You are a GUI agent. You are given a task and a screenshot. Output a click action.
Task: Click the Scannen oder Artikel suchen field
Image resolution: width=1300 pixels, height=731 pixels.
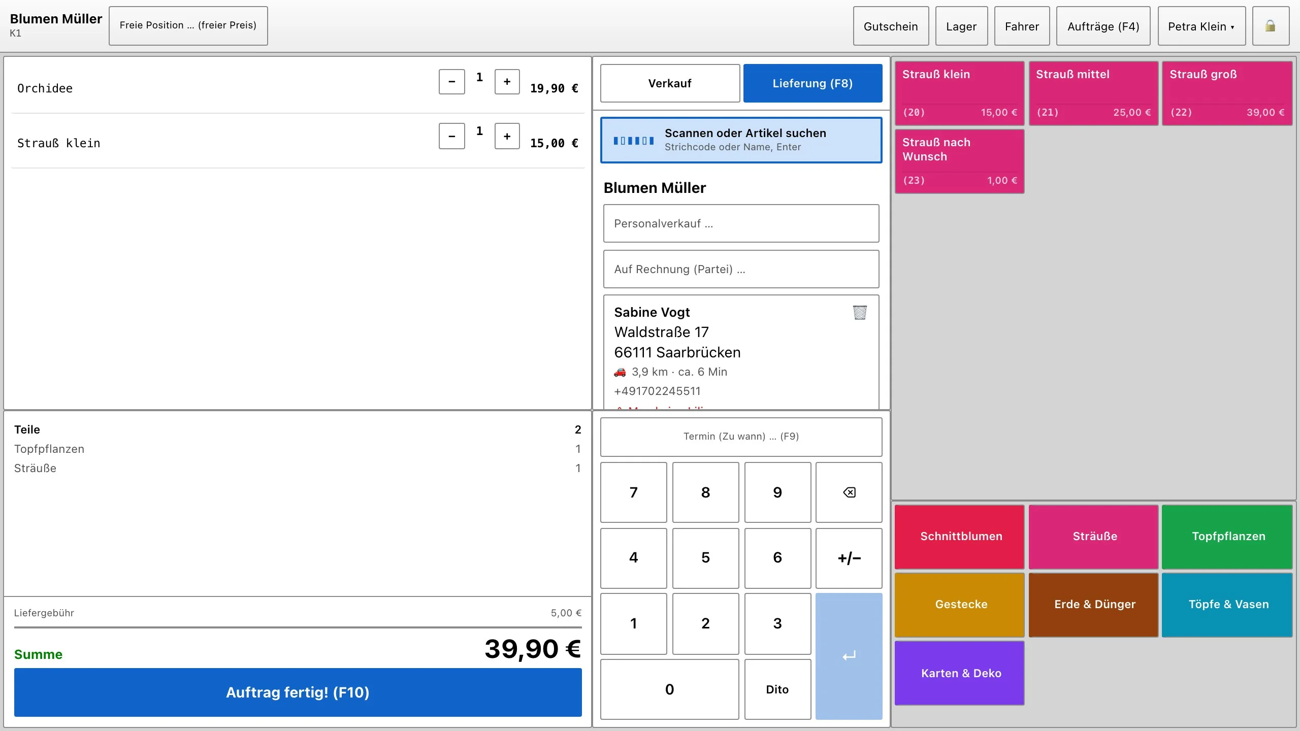(x=741, y=140)
